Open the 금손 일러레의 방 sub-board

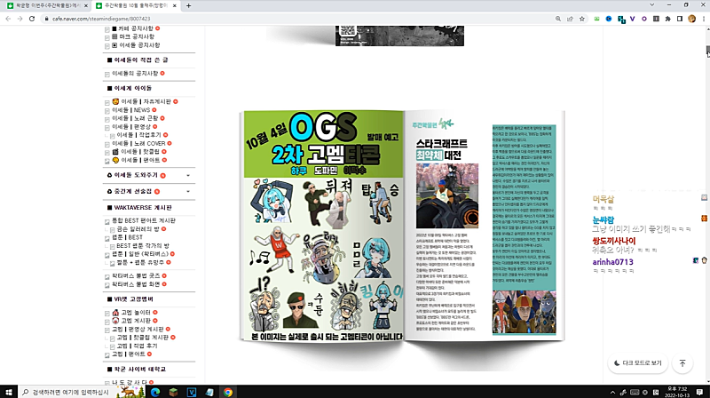pos(138,229)
